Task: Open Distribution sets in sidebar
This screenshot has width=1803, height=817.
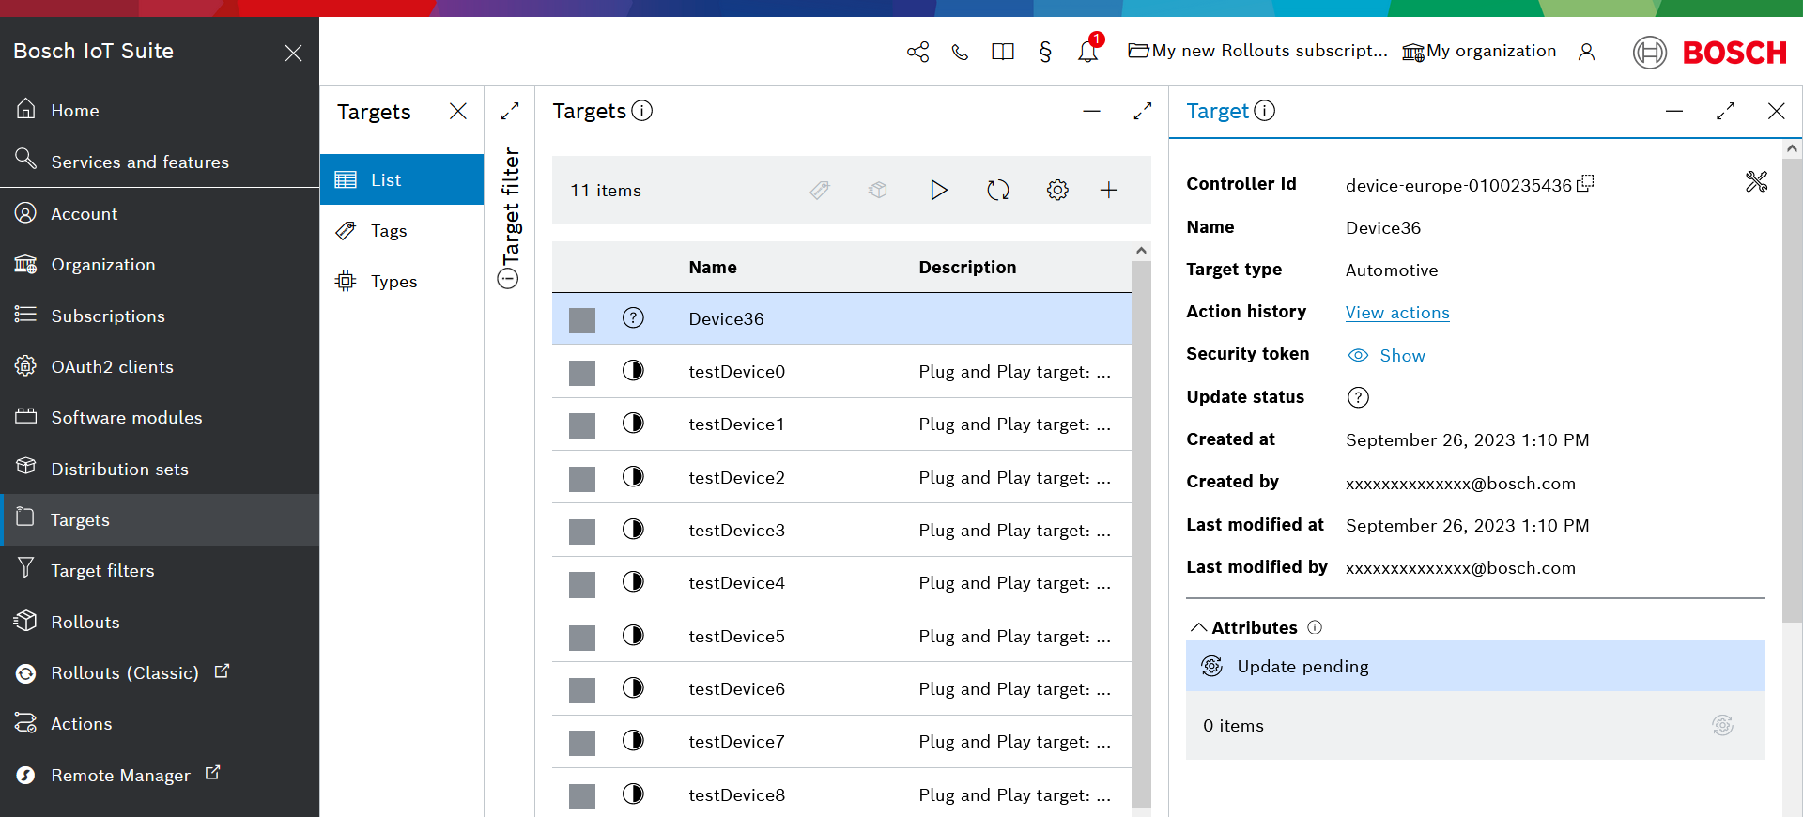Action: pos(119,469)
